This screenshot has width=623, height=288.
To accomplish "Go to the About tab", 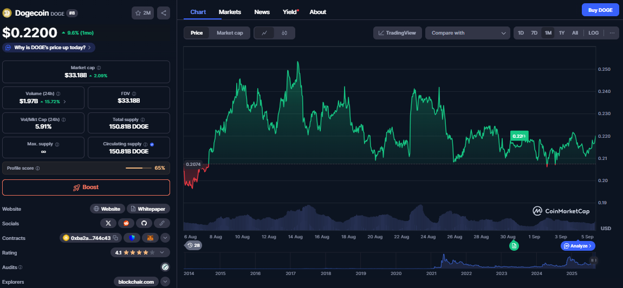I will click(x=318, y=12).
